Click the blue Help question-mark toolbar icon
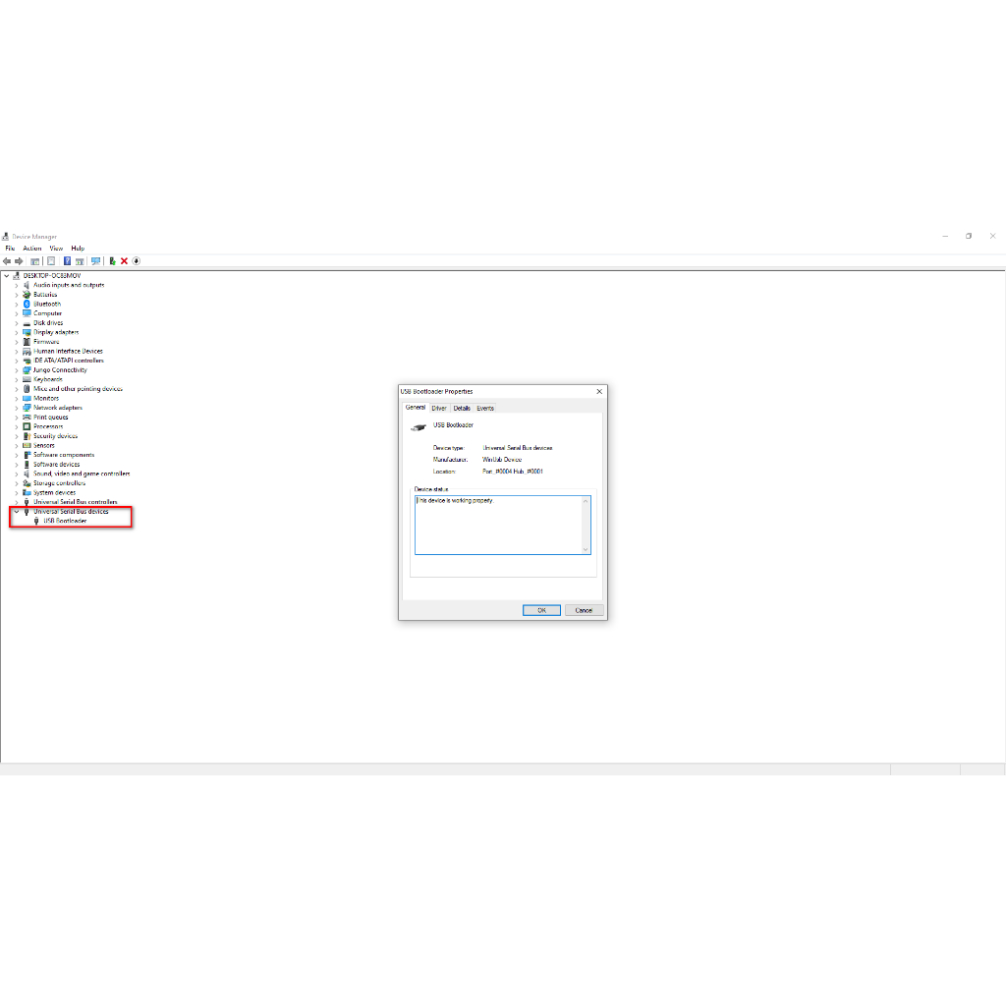The width and height of the screenshot is (1006, 1006). pos(67,261)
